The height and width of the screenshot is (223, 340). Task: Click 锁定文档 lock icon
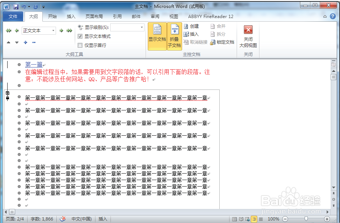coord(213,42)
